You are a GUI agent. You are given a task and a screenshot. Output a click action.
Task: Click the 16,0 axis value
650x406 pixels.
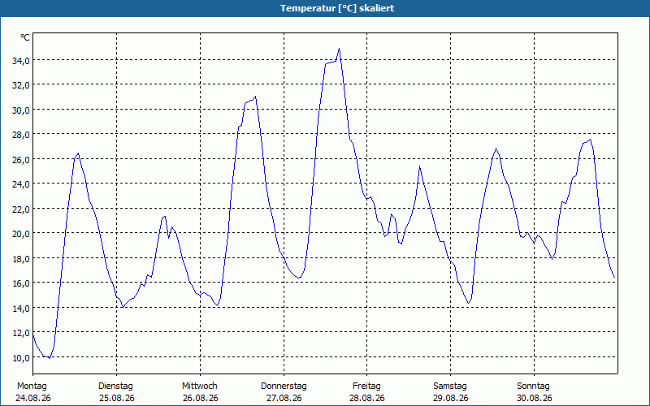point(21,283)
